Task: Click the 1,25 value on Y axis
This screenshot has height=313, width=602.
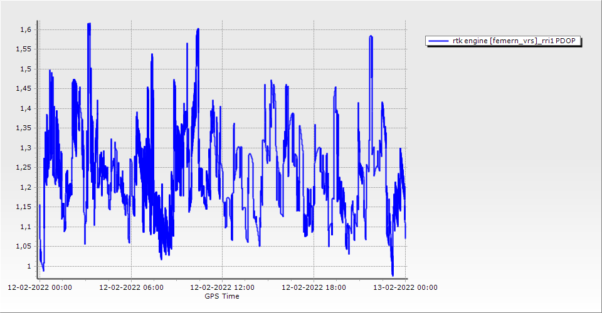Action: point(23,167)
